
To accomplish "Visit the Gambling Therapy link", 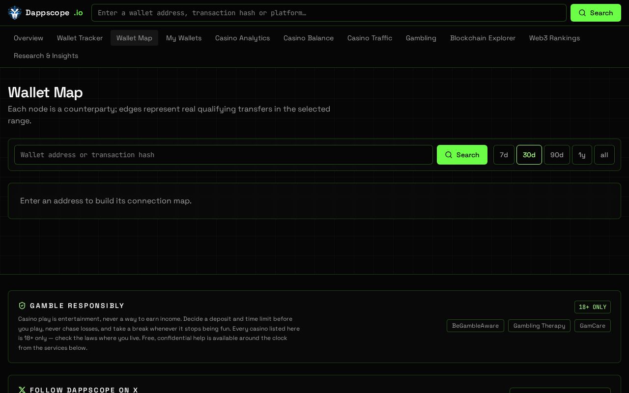I will click(539, 326).
